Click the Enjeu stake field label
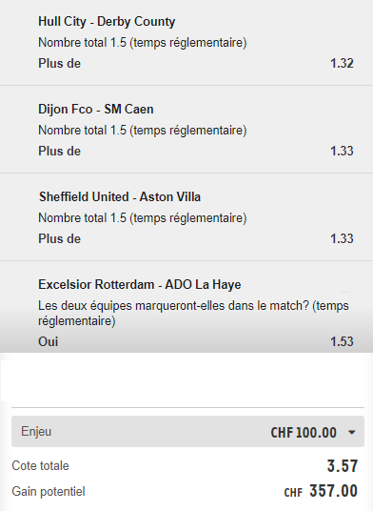373x511 pixels. pos(36,432)
